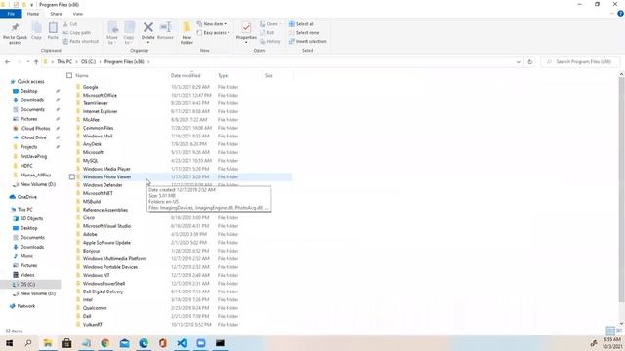
Task: Tick the select-all checkbox in header
Action: (69, 75)
